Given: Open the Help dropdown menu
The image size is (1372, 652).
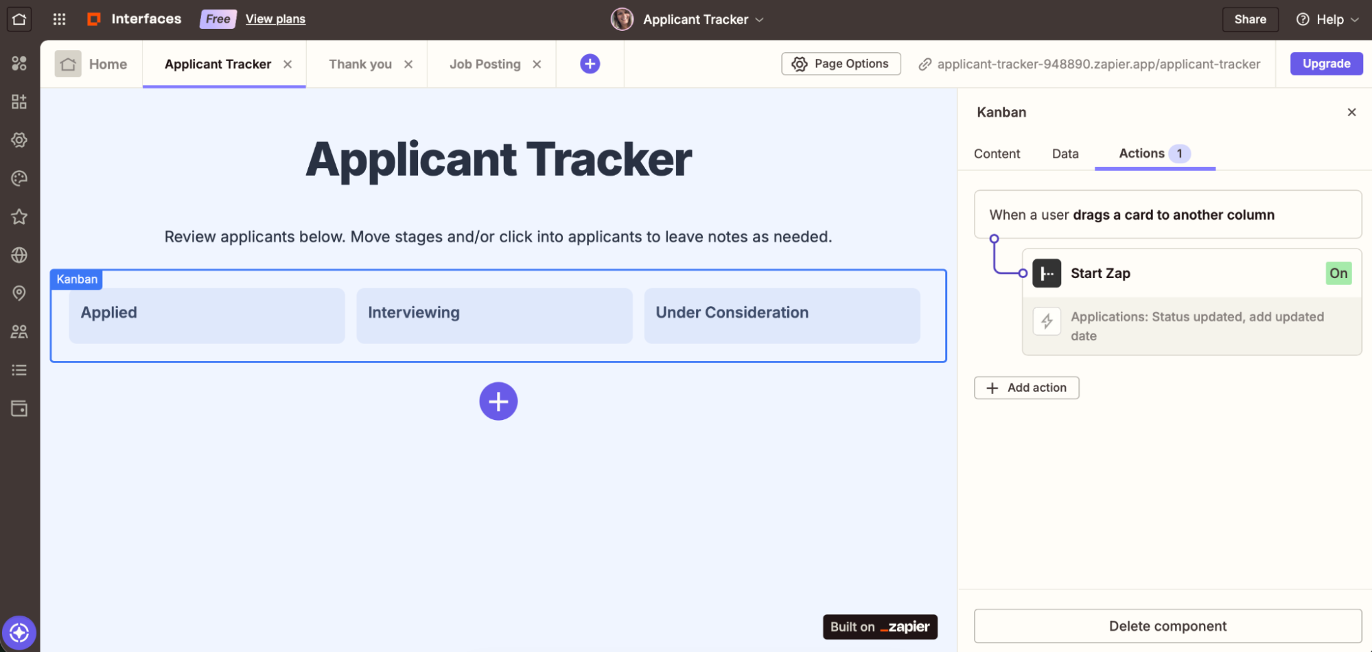Looking at the screenshot, I should click(x=1327, y=19).
